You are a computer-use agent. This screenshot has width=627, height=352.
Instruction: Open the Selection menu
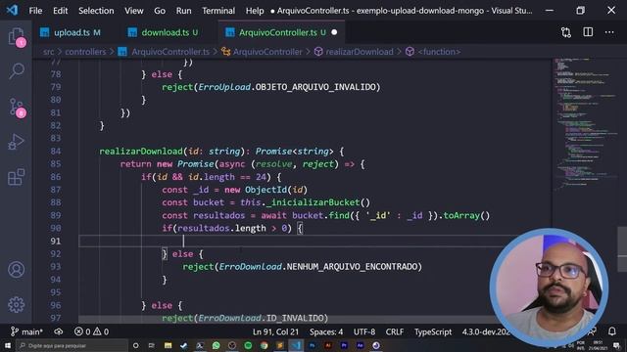click(x=96, y=11)
